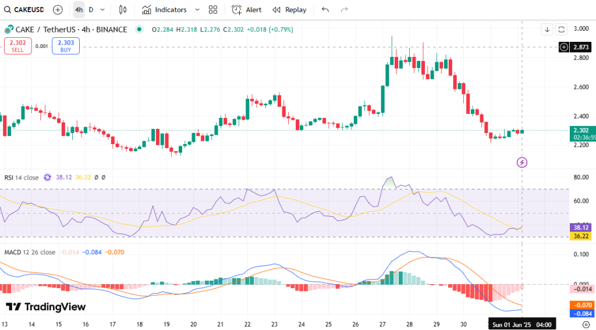Screen dimensions: 596x330
Task: Click the 2.873 crosshair price label
Action: 581,47
